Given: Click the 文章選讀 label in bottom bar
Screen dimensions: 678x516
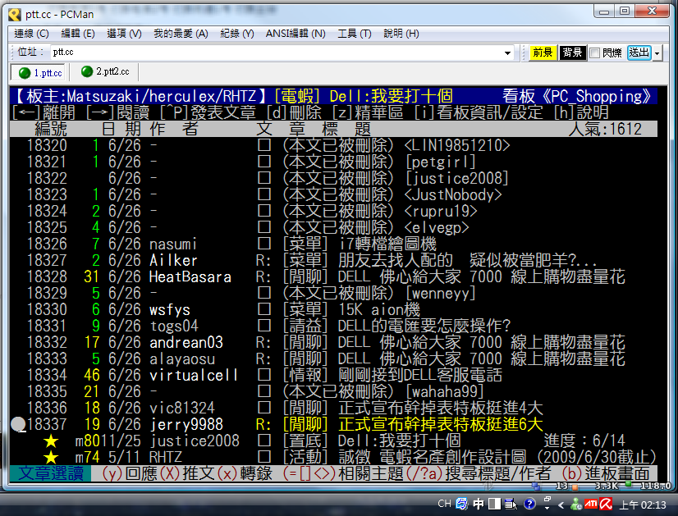Looking at the screenshot, I should pyautogui.click(x=51, y=473).
